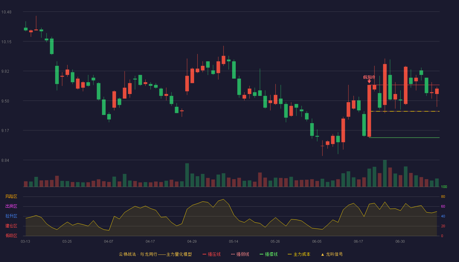Toggle the 主力成本 legend entry
Image resolution: width=459 pixels, height=262 pixels.
(299, 254)
